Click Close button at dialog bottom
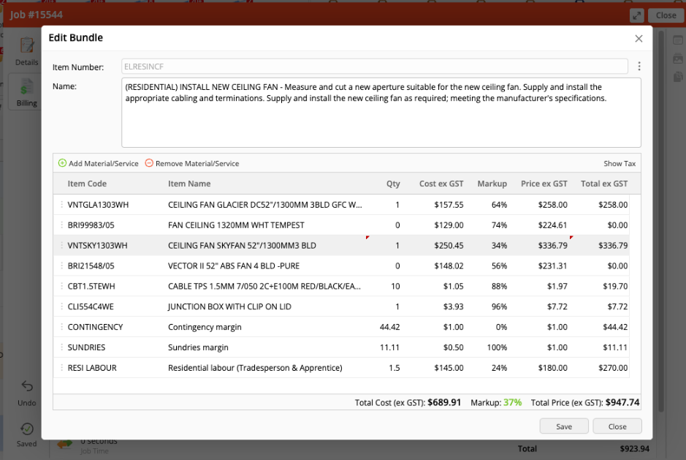This screenshot has height=460, width=686. [617, 426]
